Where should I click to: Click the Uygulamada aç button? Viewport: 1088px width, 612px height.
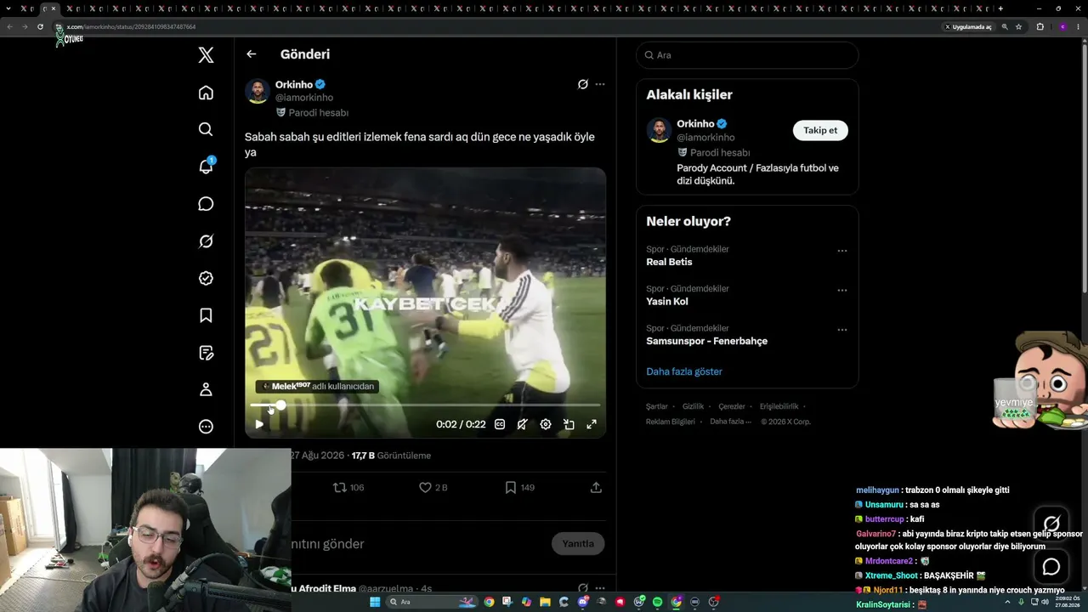[968, 27]
